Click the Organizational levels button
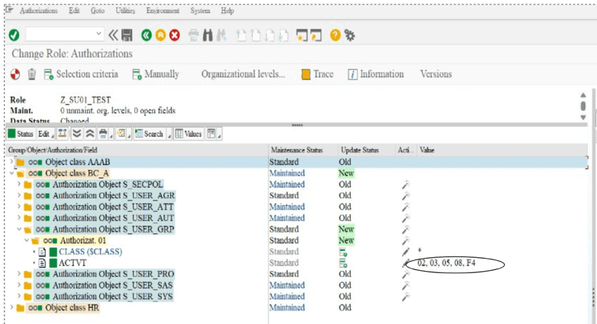The height and width of the screenshot is (324, 597). 242,74
